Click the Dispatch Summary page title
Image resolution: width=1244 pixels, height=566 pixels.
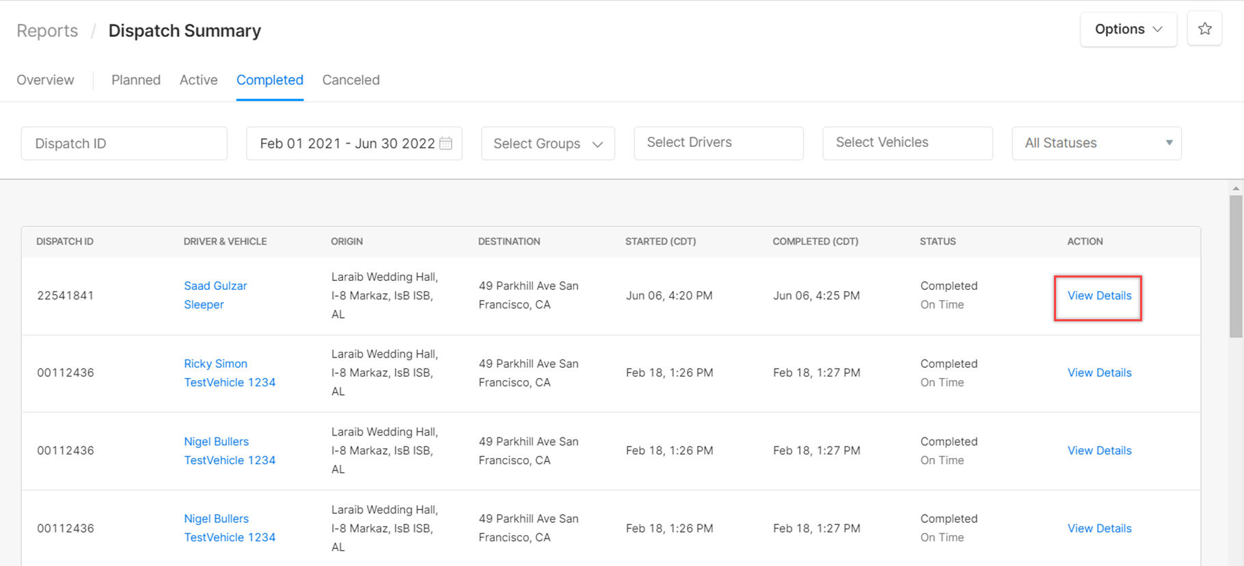pyautogui.click(x=185, y=31)
